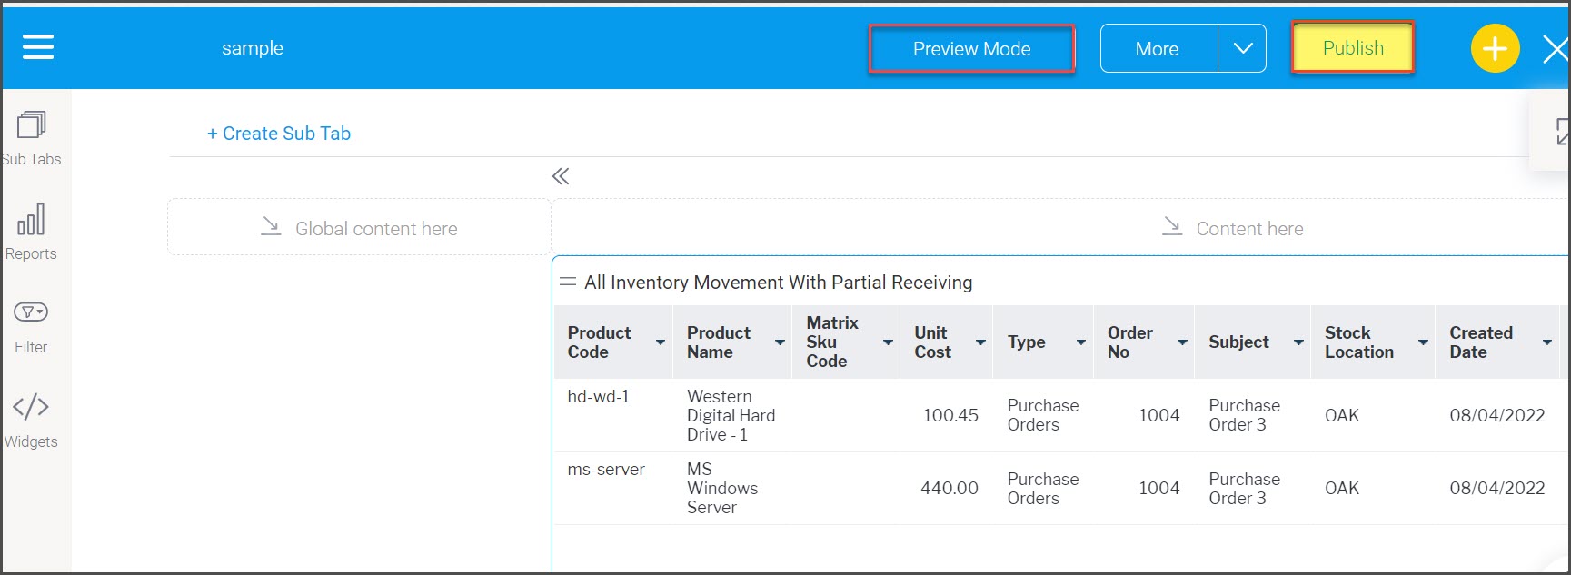Open the Filter panel
Viewport: 1571px width, 575px height.
click(x=31, y=328)
